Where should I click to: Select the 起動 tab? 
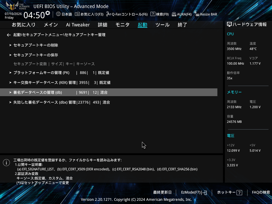143,25
